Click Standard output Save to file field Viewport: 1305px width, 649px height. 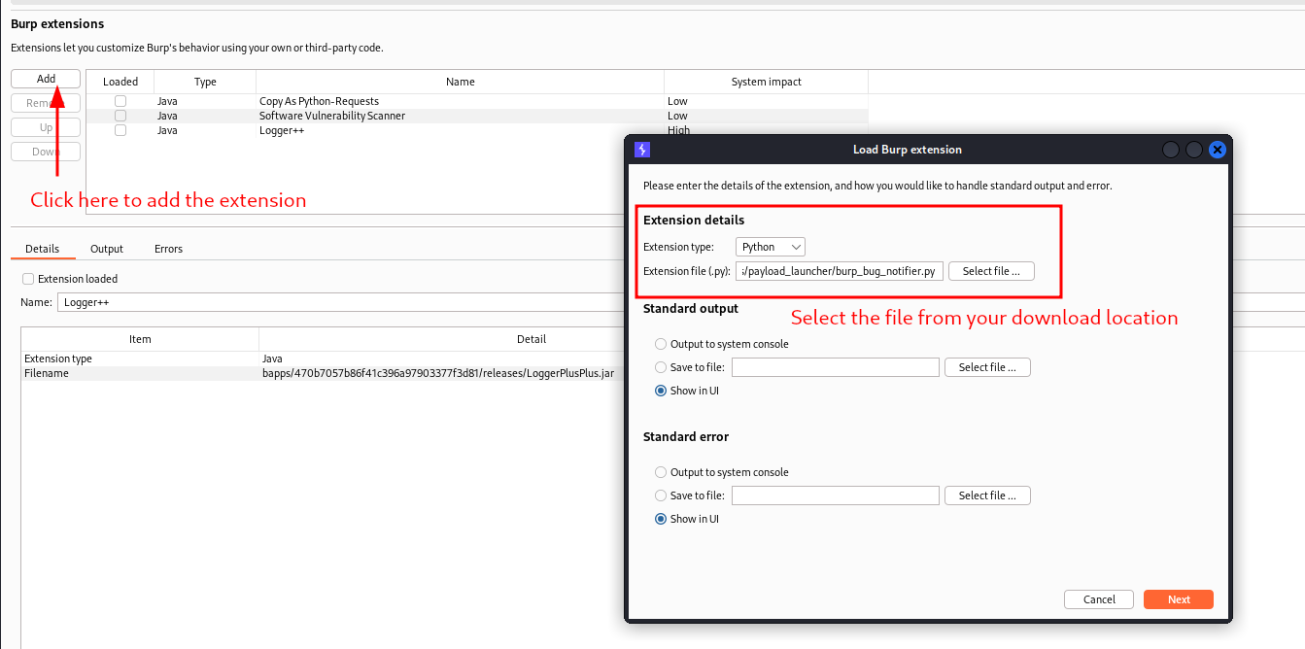(836, 367)
